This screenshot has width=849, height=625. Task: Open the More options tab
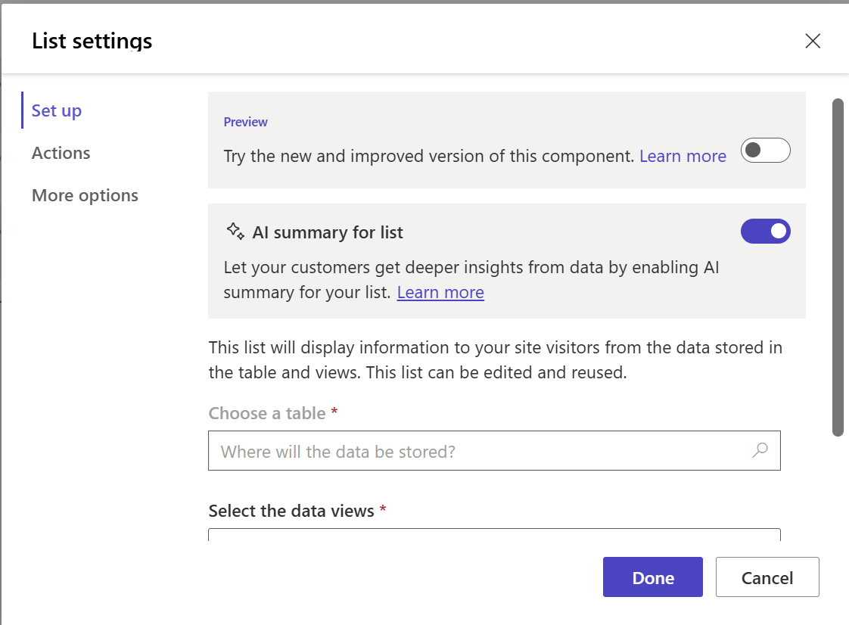(x=85, y=195)
